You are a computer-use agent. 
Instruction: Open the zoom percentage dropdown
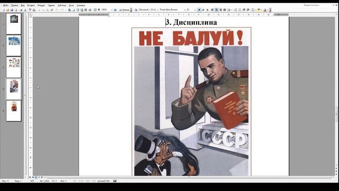tap(112, 10)
